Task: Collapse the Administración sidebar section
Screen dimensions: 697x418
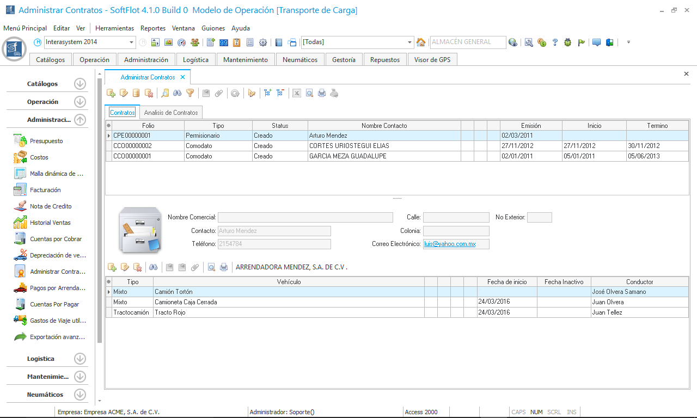Action: pyautogui.click(x=80, y=120)
